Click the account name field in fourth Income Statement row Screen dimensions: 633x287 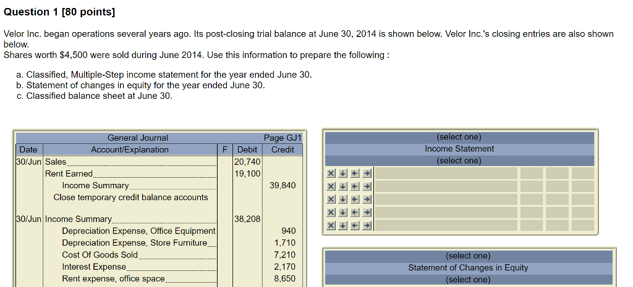[x=446, y=212]
